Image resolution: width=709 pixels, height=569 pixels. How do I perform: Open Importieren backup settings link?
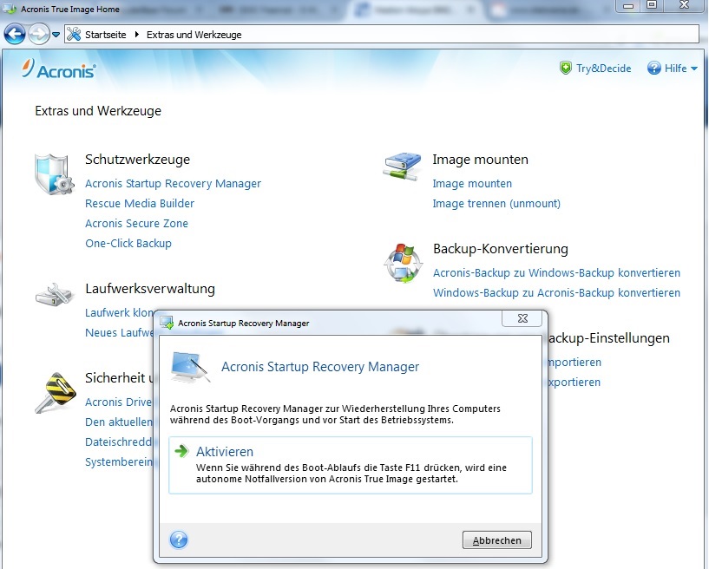(574, 363)
